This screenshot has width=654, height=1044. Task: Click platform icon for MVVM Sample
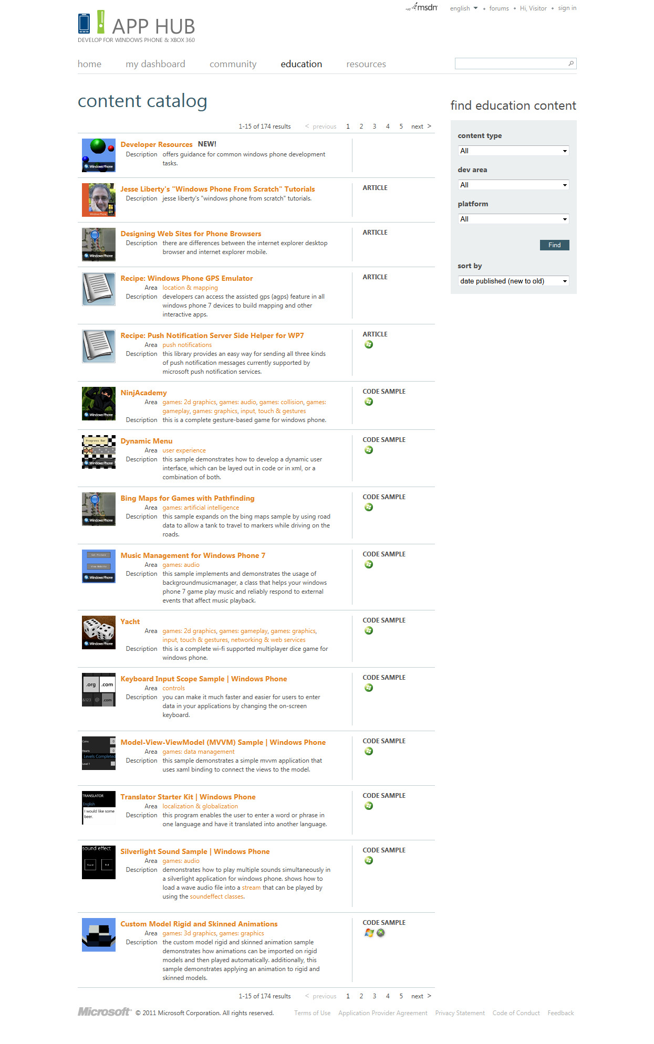(369, 752)
